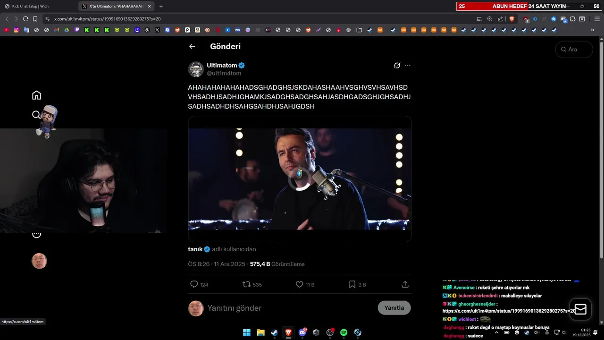604x340 pixels.
Task: Open OBS Studio from the taskbar
Action: [x=330, y=332]
